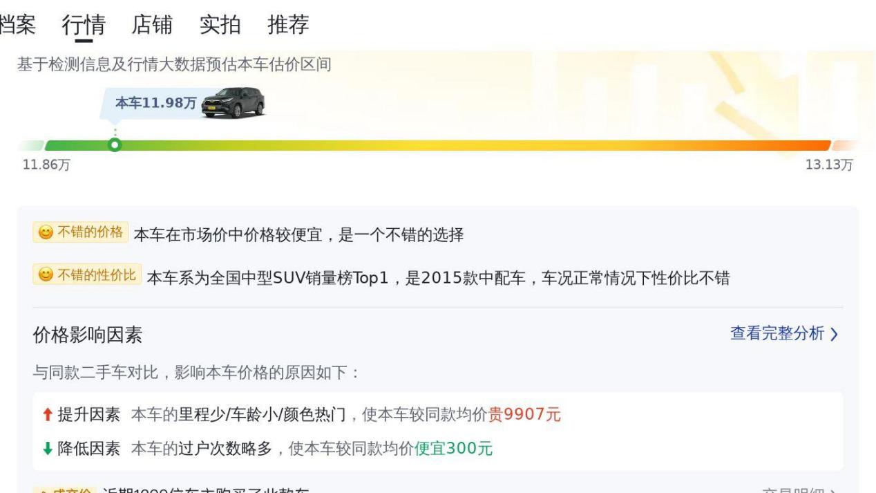Click the 本车11.98万 price label
Viewport: 876px width, 493px height.
click(156, 103)
